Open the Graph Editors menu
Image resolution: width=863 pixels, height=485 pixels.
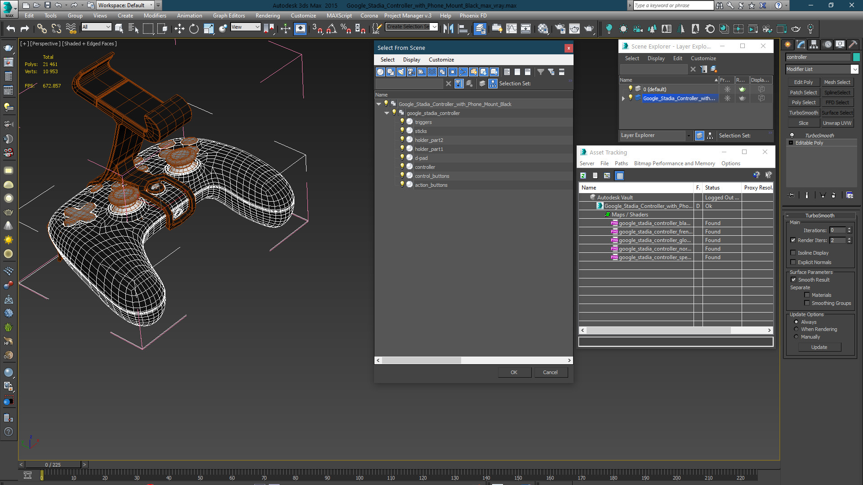point(229,16)
